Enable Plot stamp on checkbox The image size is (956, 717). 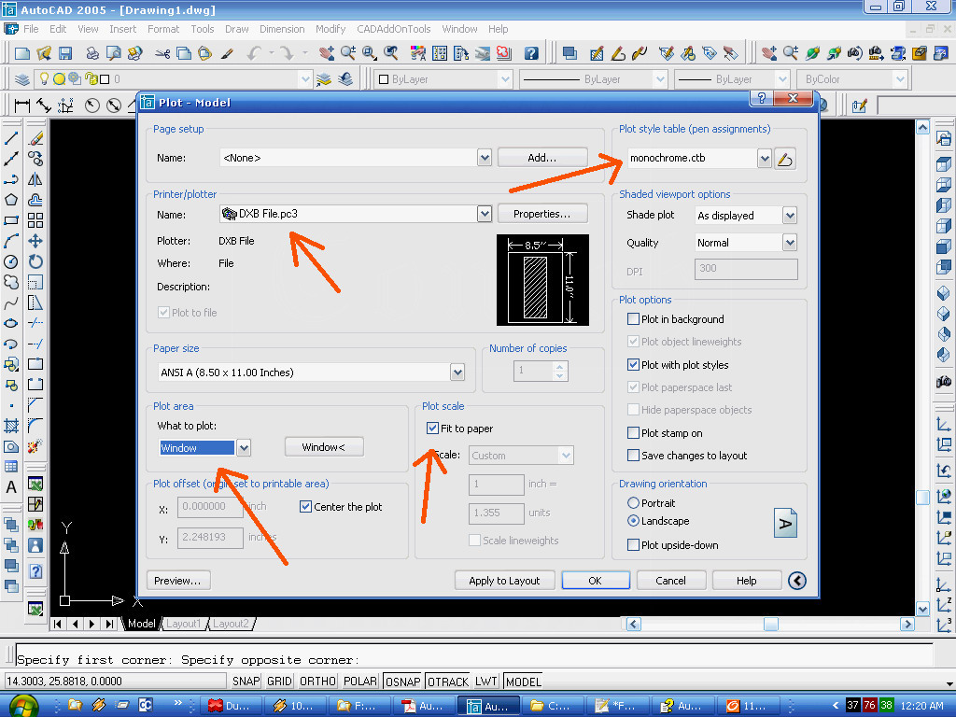[634, 433]
